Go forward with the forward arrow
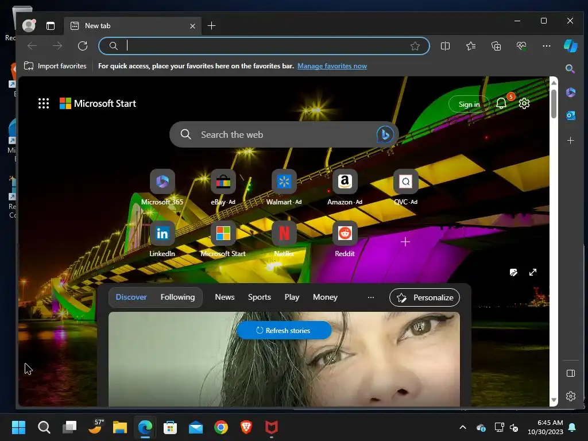This screenshot has height=441, width=588. [57, 46]
